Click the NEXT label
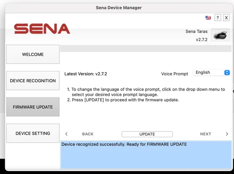 click(x=205, y=134)
